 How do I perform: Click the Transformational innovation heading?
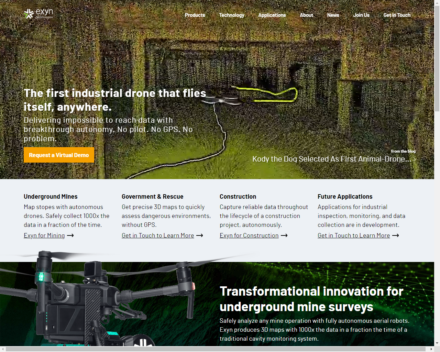[311, 299]
